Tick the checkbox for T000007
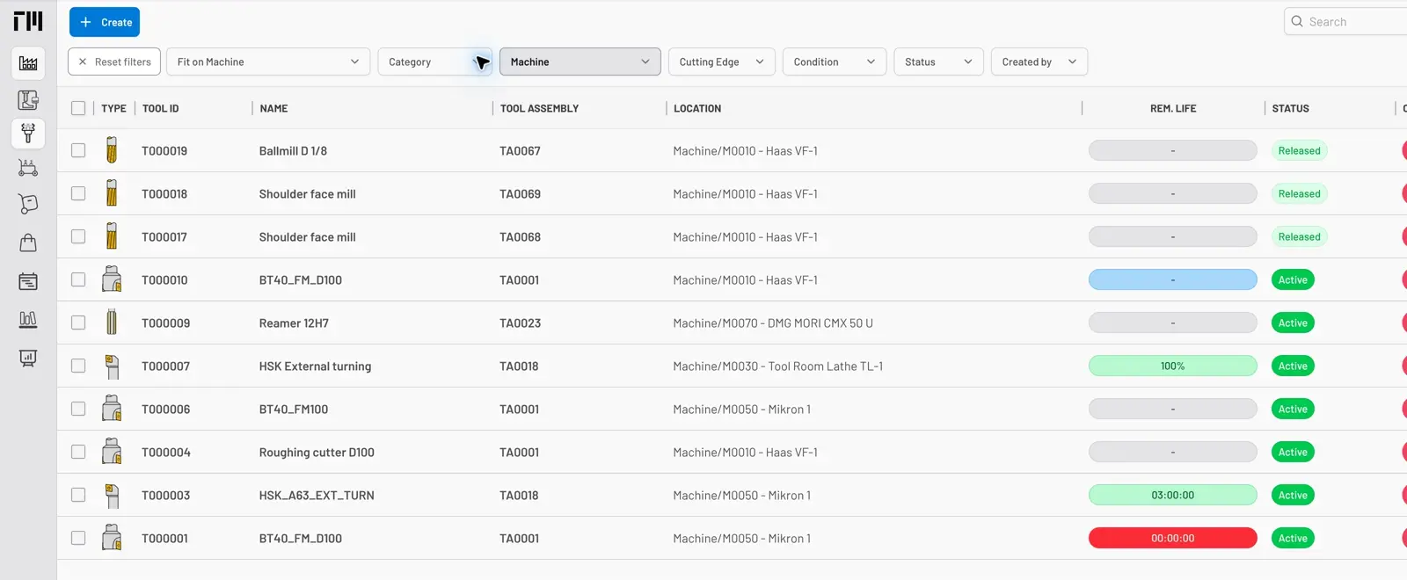This screenshot has width=1407, height=580. tap(78, 366)
